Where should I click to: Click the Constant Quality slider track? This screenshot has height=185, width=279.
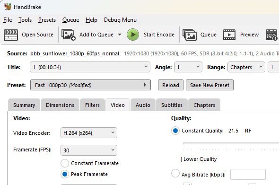231,143
